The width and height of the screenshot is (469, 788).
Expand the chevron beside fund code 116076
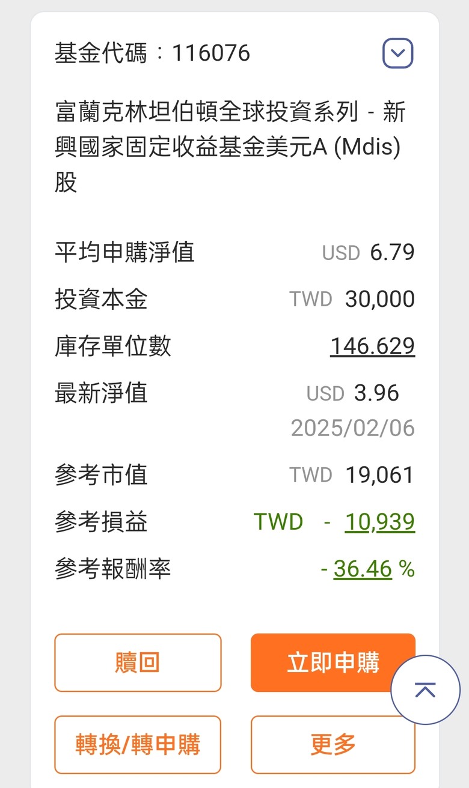click(x=397, y=53)
